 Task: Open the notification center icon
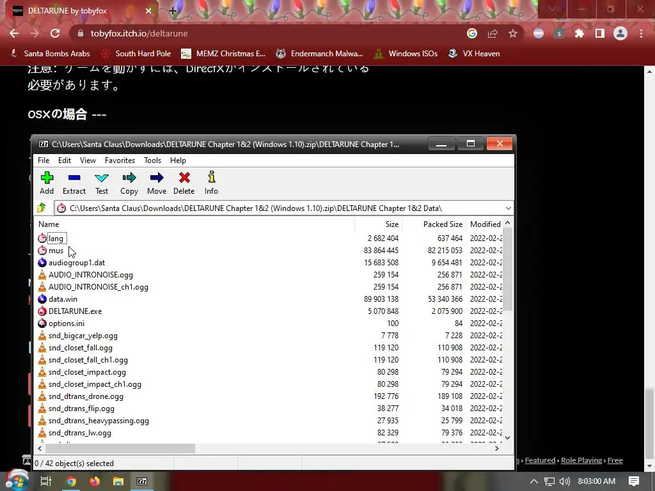[634, 481]
